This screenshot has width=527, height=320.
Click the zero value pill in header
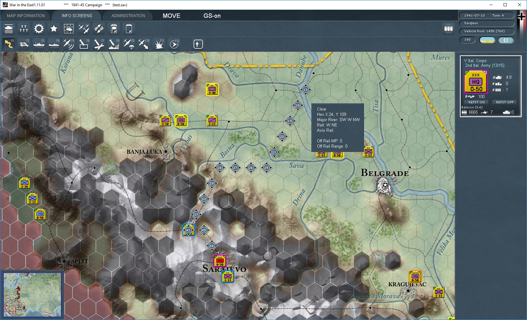click(x=506, y=40)
